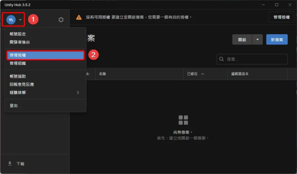
Task: Click the search magnifier icon
Action: (222, 59)
